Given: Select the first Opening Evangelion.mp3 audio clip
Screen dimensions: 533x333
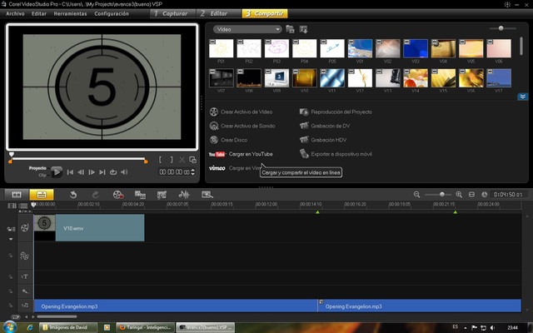Looking at the screenshot, I should 176,306.
